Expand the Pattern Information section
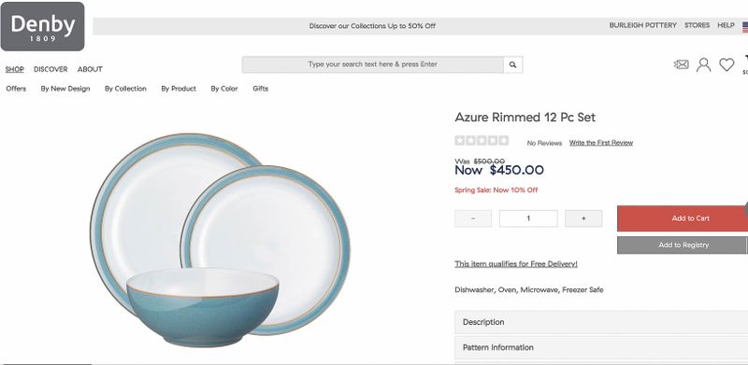The image size is (748, 365). tap(601, 347)
